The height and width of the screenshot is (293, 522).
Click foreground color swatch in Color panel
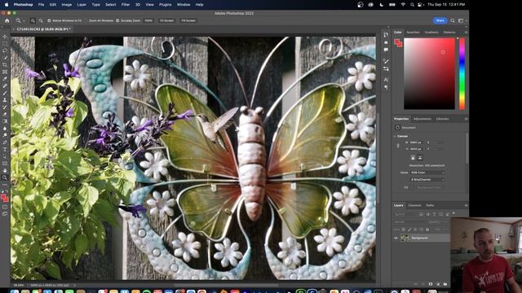(397, 42)
